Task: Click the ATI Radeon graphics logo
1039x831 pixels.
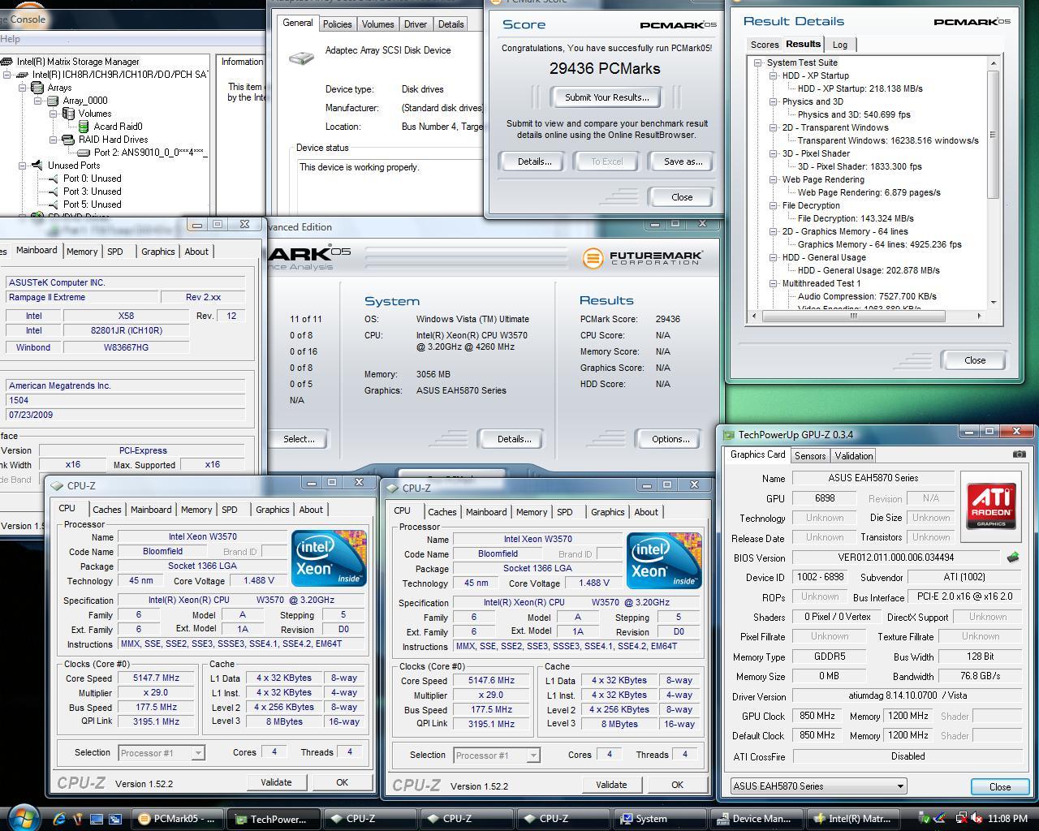Action: point(991,505)
